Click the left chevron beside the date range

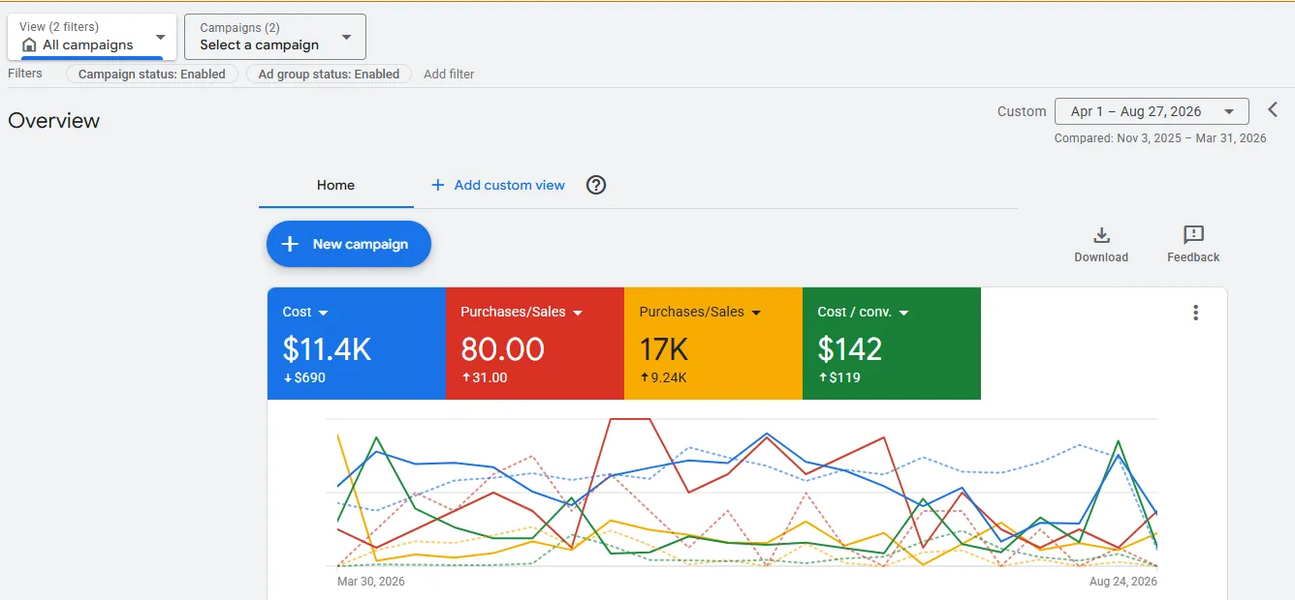[1274, 110]
